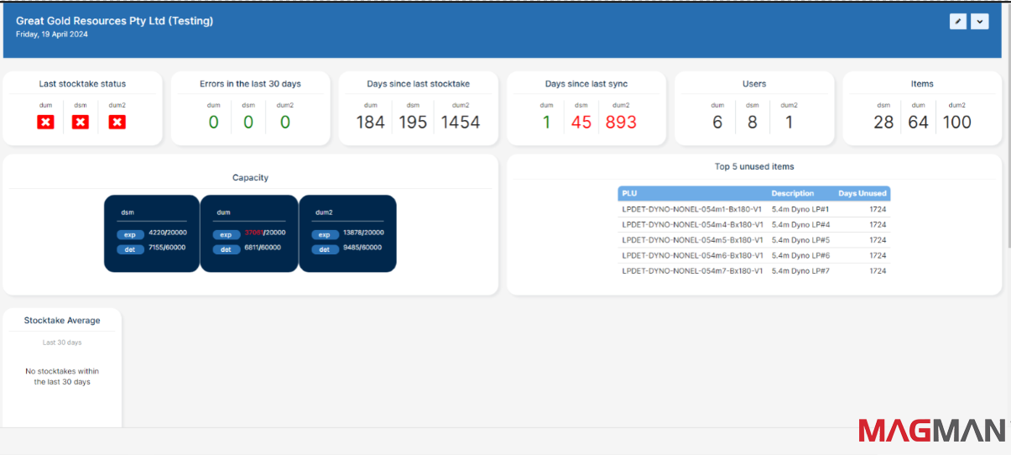This screenshot has height=455, width=1011.
Task: Click description 5.4m Dyno LP#6
Action: point(800,255)
